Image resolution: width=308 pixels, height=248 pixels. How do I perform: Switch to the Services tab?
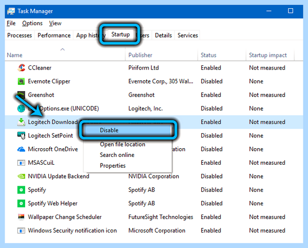pyautogui.click(x=187, y=35)
